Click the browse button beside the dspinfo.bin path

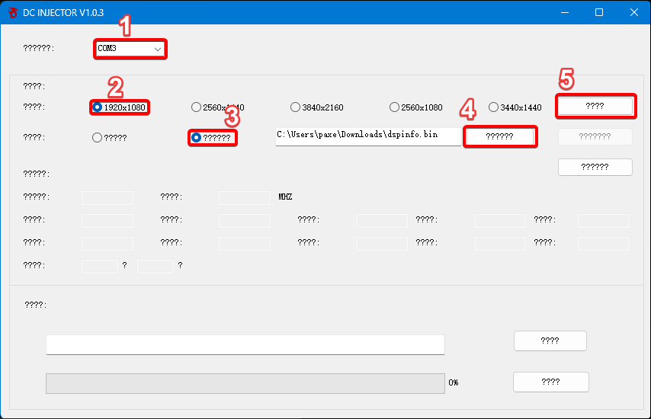coord(500,136)
